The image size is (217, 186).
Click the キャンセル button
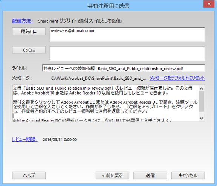188,175
